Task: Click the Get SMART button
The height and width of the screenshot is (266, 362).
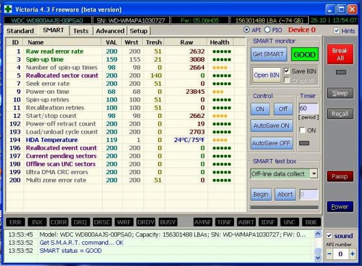Action: coord(268,54)
